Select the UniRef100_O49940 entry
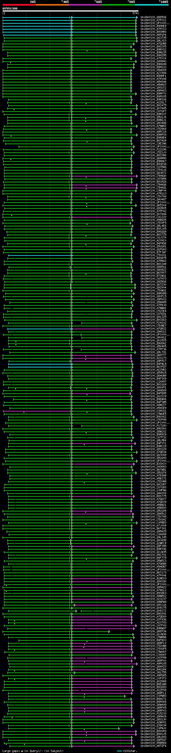171x753 pixels. [x=153, y=61]
